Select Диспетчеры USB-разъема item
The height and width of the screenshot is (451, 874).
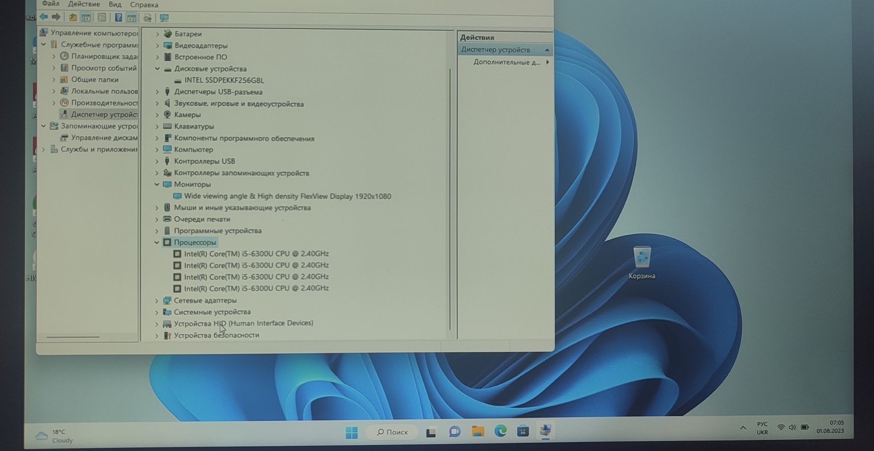[218, 92]
